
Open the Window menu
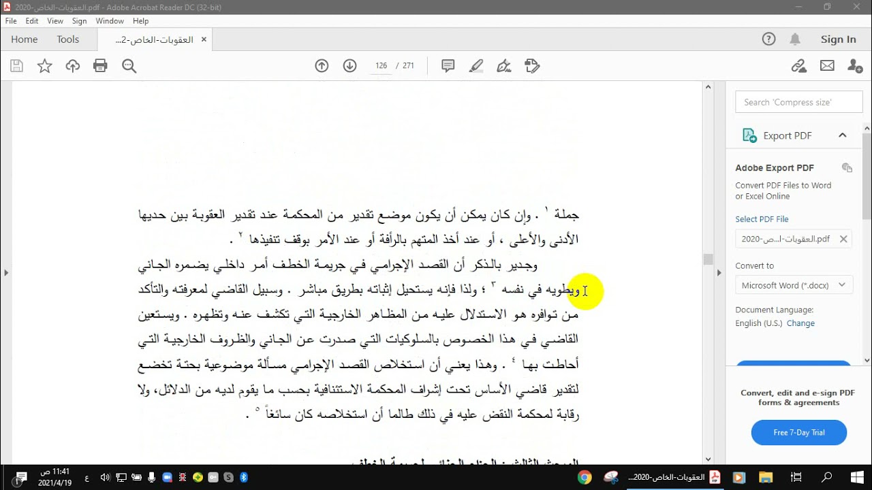click(110, 21)
